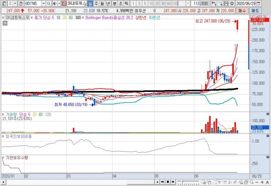Screen dimensions: 271x186
Task: Select the 분 (minute) period
Action: 115,3
